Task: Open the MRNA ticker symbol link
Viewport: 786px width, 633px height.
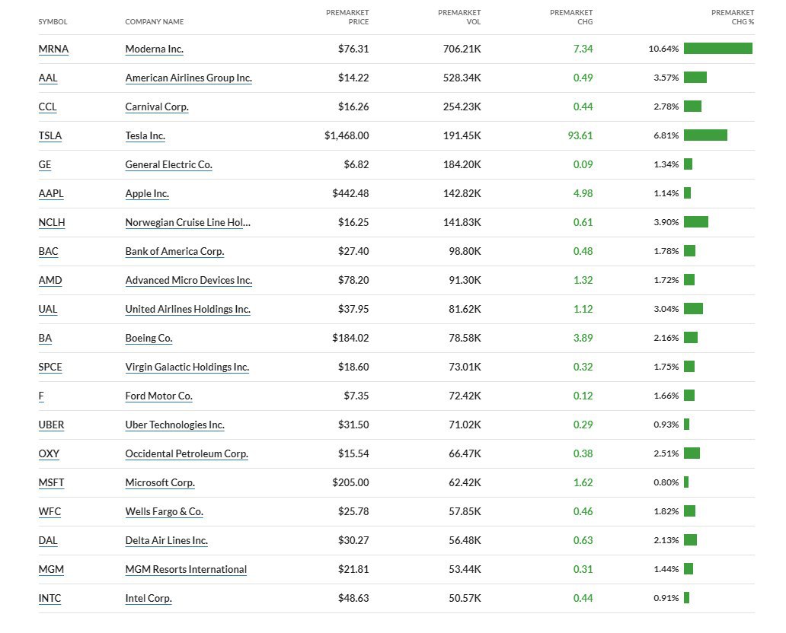Action: [x=53, y=49]
